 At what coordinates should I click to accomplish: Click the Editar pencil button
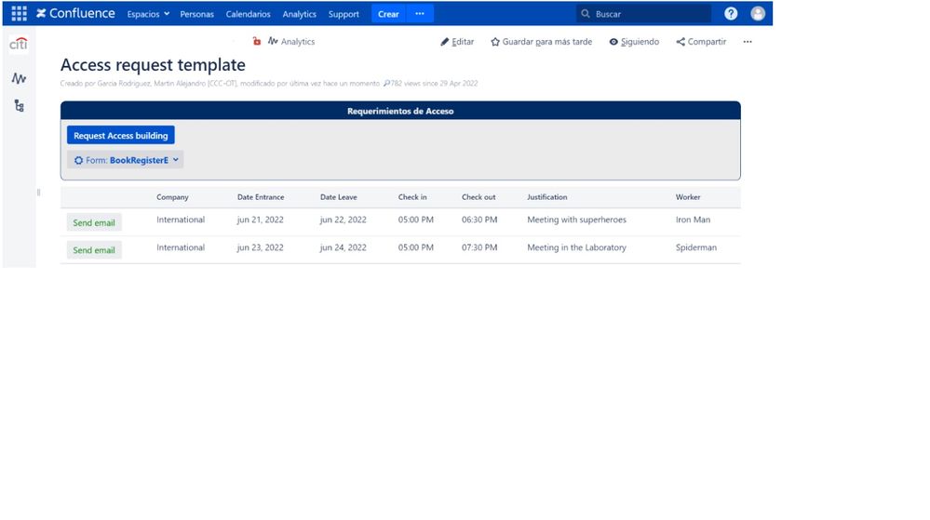point(457,42)
